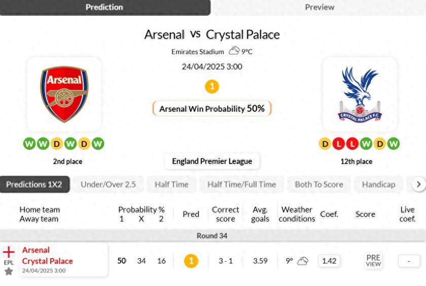Open the Arsenal team link in row
Image resolution: width=426 pixels, height=286 pixels.
pos(36,250)
